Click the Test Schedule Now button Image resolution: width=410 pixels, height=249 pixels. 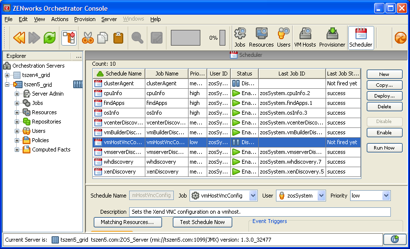tap(202, 222)
